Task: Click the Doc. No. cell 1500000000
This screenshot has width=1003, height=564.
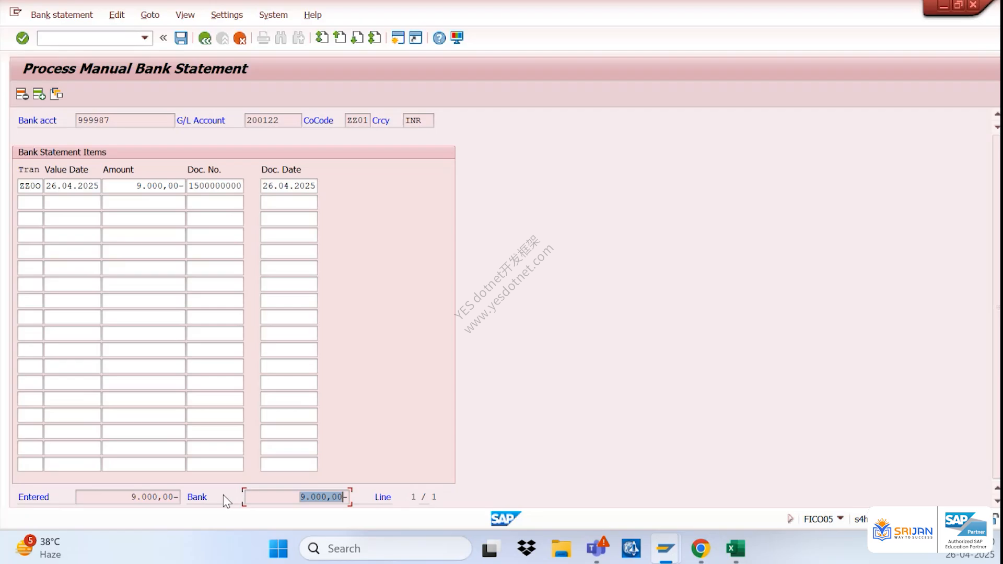Action: pyautogui.click(x=215, y=186)
